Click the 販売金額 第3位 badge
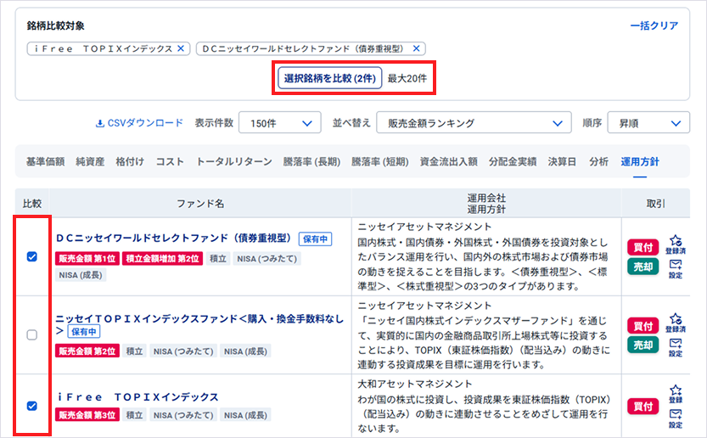Viewport: 707px width, 438px height. (87, 415)
